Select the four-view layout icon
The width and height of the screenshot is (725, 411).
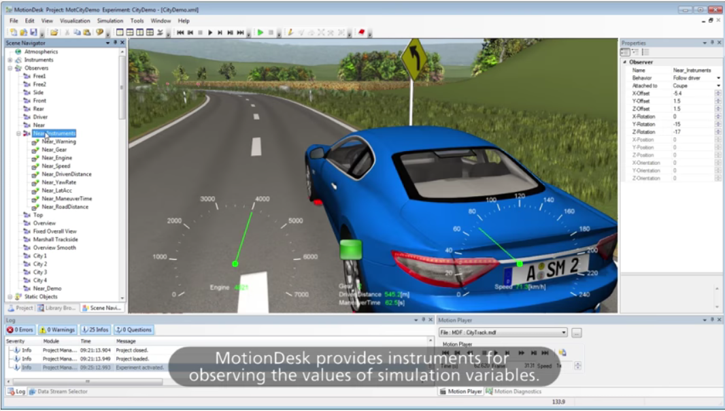tap(150, 33)
